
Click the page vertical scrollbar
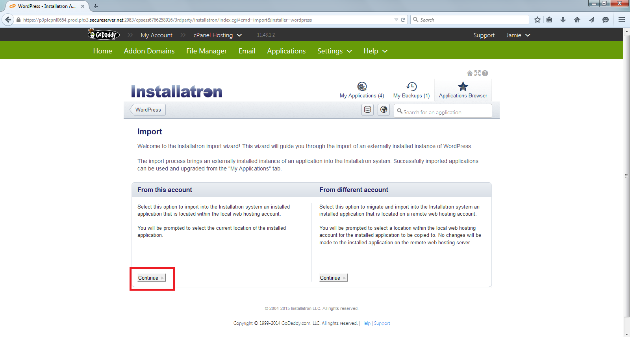point(626,176)
